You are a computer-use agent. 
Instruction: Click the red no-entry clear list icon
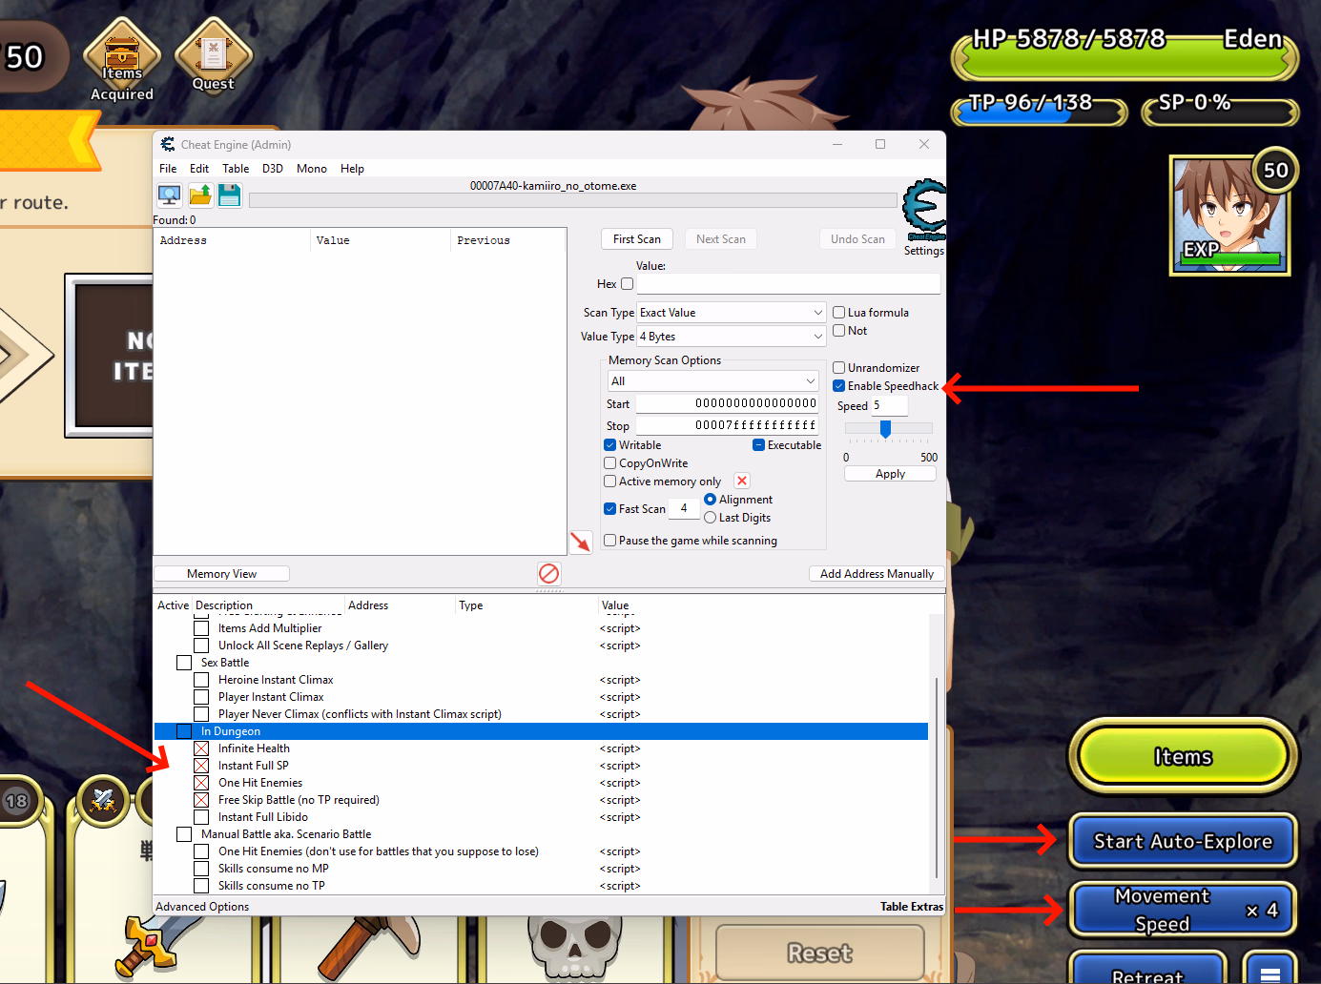548,573
